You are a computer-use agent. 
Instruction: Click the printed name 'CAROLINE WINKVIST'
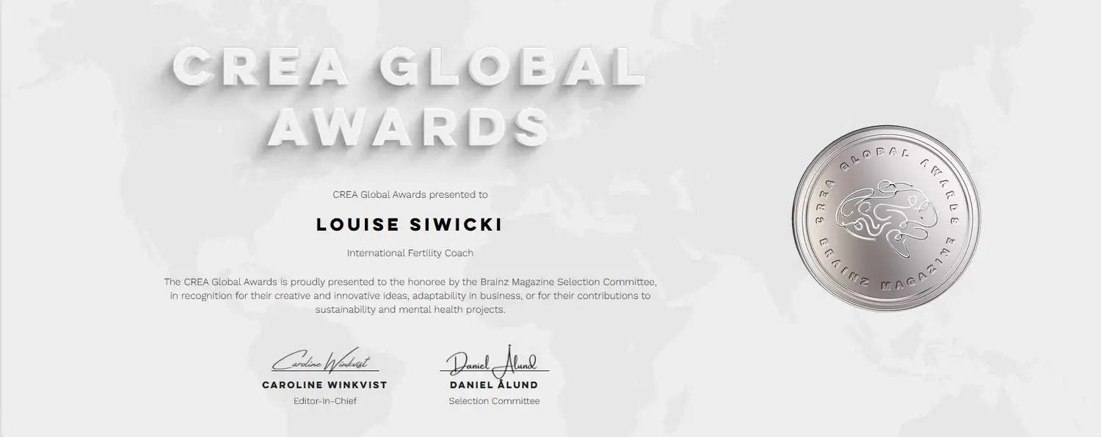click(324, 385)
